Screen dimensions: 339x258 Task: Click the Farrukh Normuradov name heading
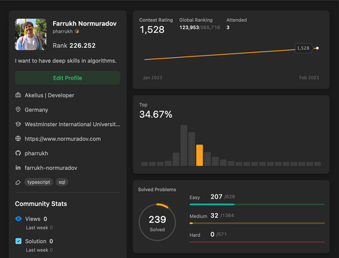click(x=85, y=24)
